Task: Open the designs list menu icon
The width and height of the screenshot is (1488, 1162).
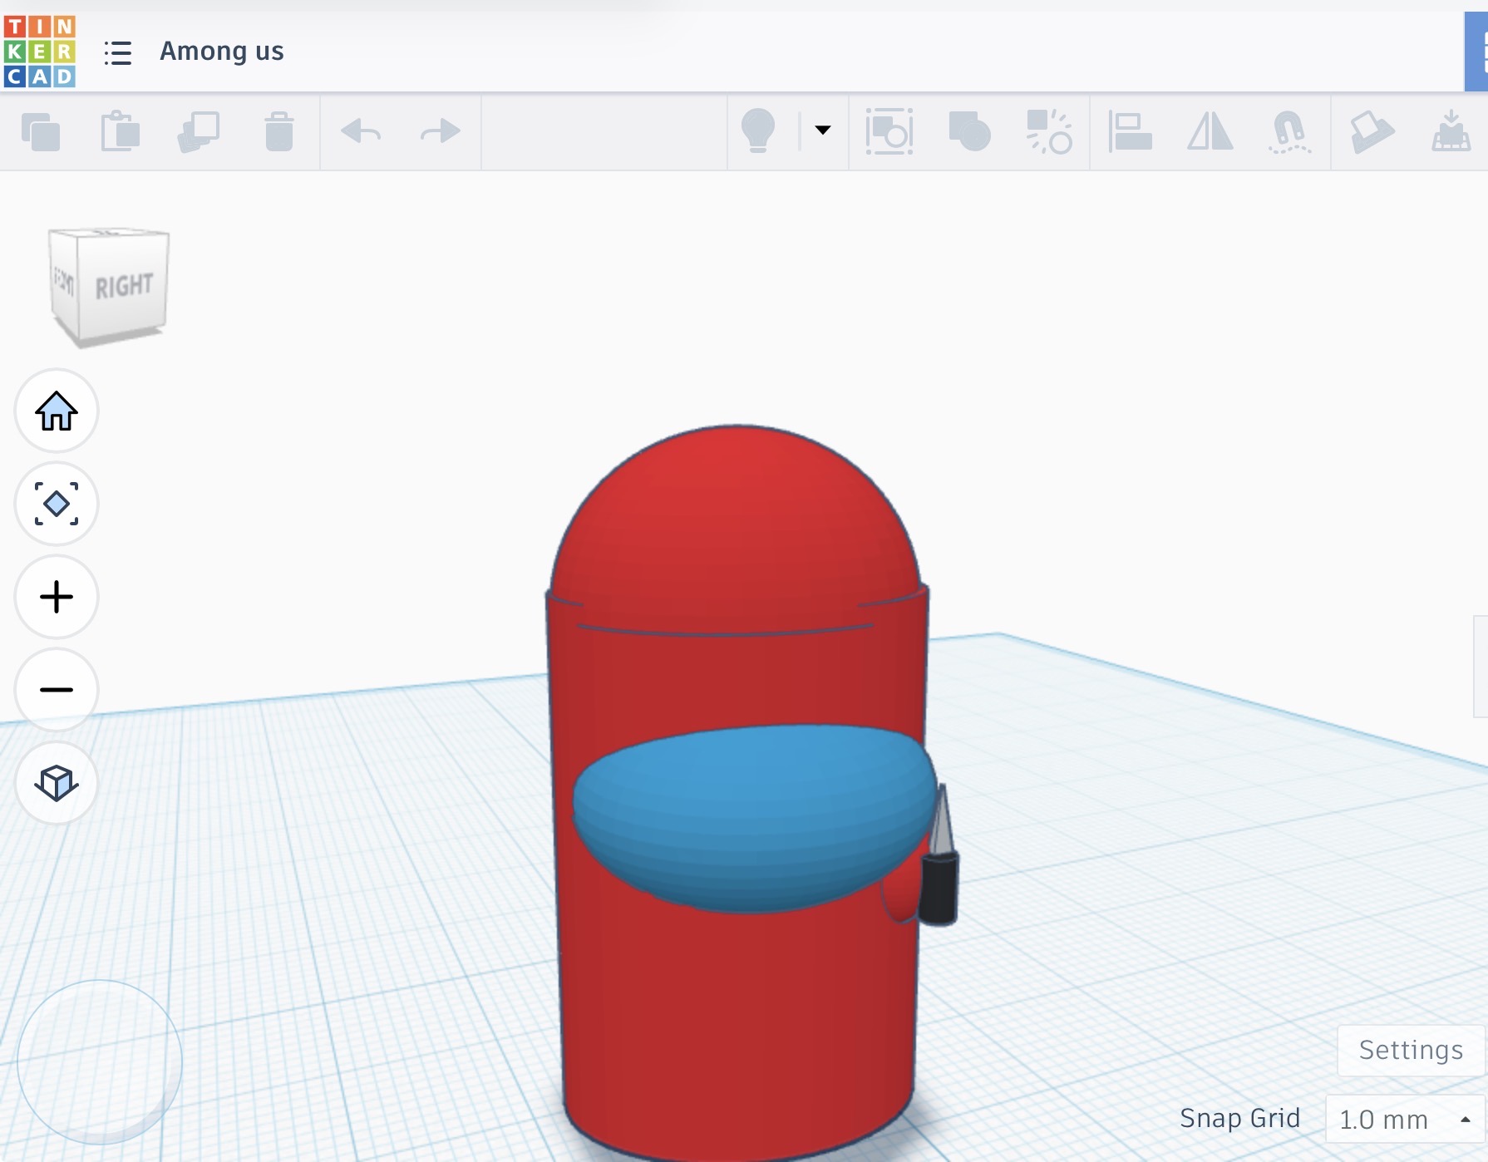Action: pos(118,52)
